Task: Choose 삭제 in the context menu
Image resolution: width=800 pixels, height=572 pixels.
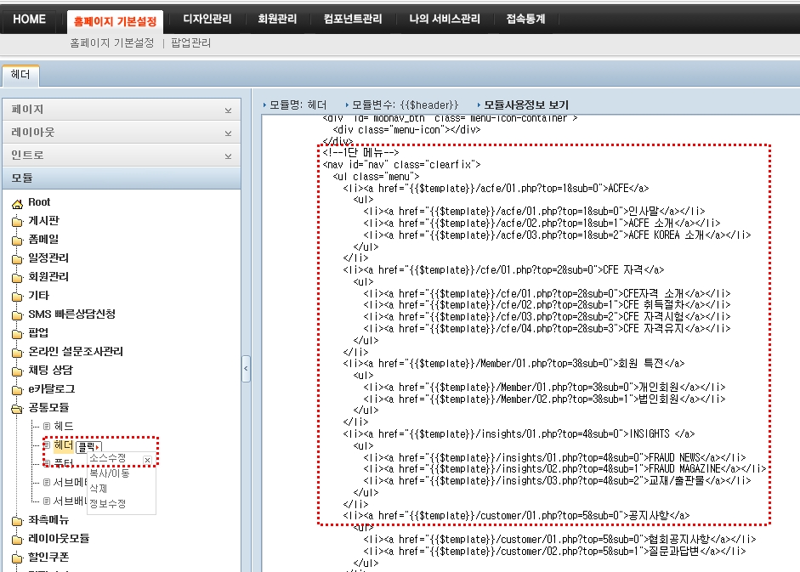Action: 99,488
